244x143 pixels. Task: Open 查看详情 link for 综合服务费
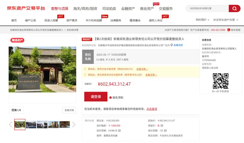(151, 75)
